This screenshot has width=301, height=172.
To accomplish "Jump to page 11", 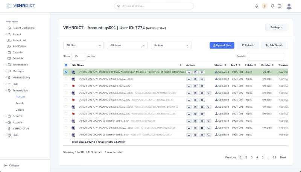I will coord(275,157).
